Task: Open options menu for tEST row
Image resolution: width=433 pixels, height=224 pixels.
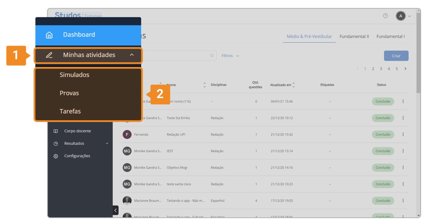Action: [x=403, y=151]
